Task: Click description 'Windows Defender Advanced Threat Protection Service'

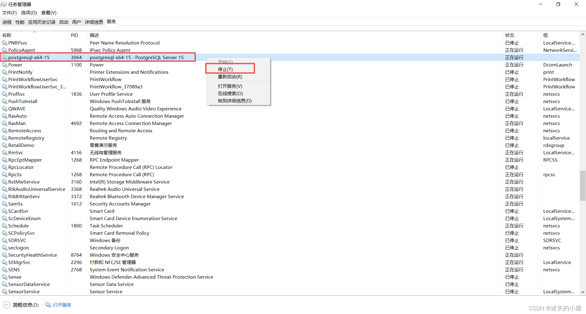Action: (x=151, y=277)
